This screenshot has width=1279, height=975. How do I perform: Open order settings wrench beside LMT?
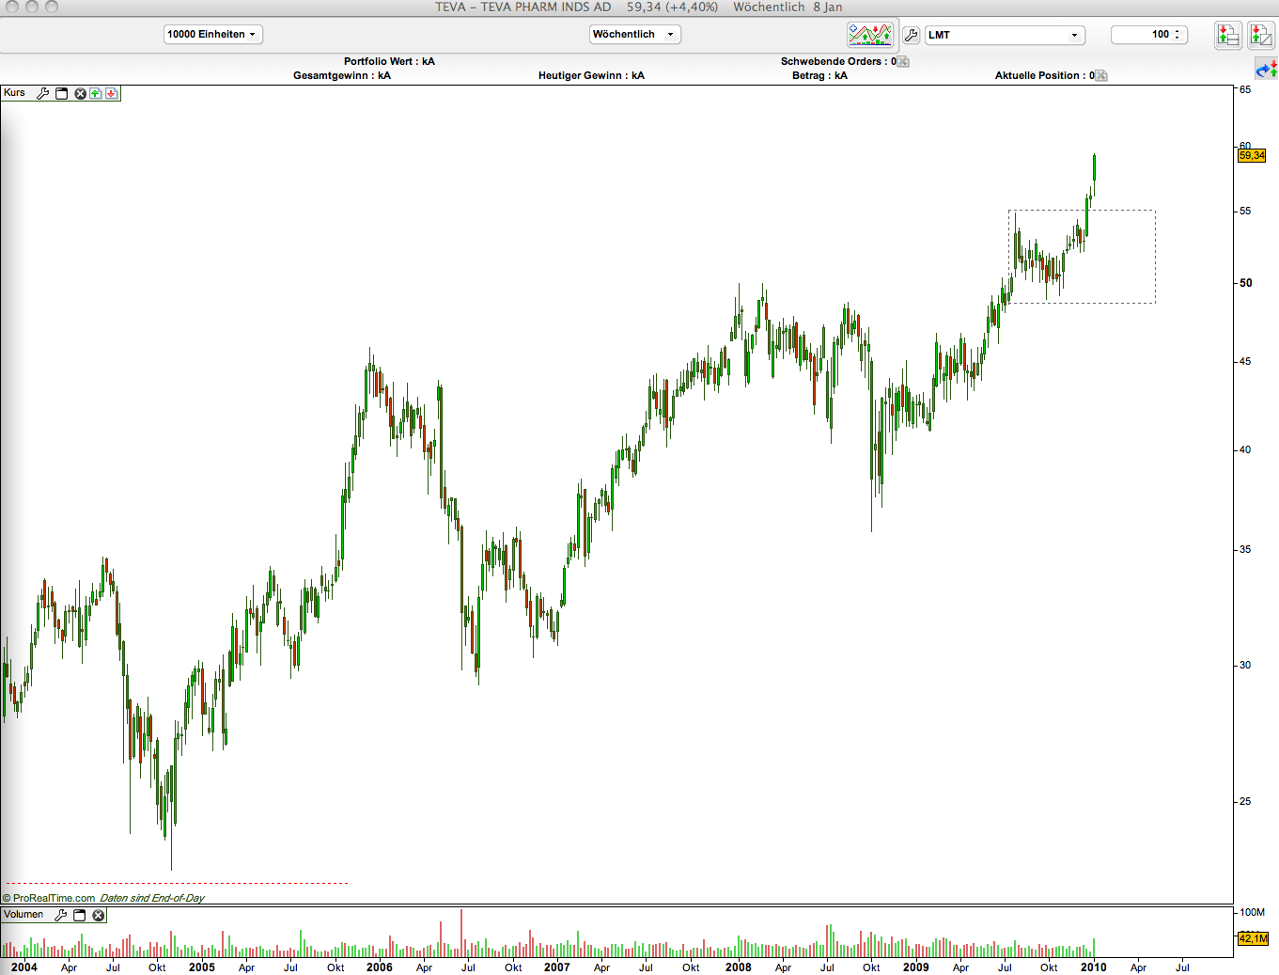pos(911,35)
